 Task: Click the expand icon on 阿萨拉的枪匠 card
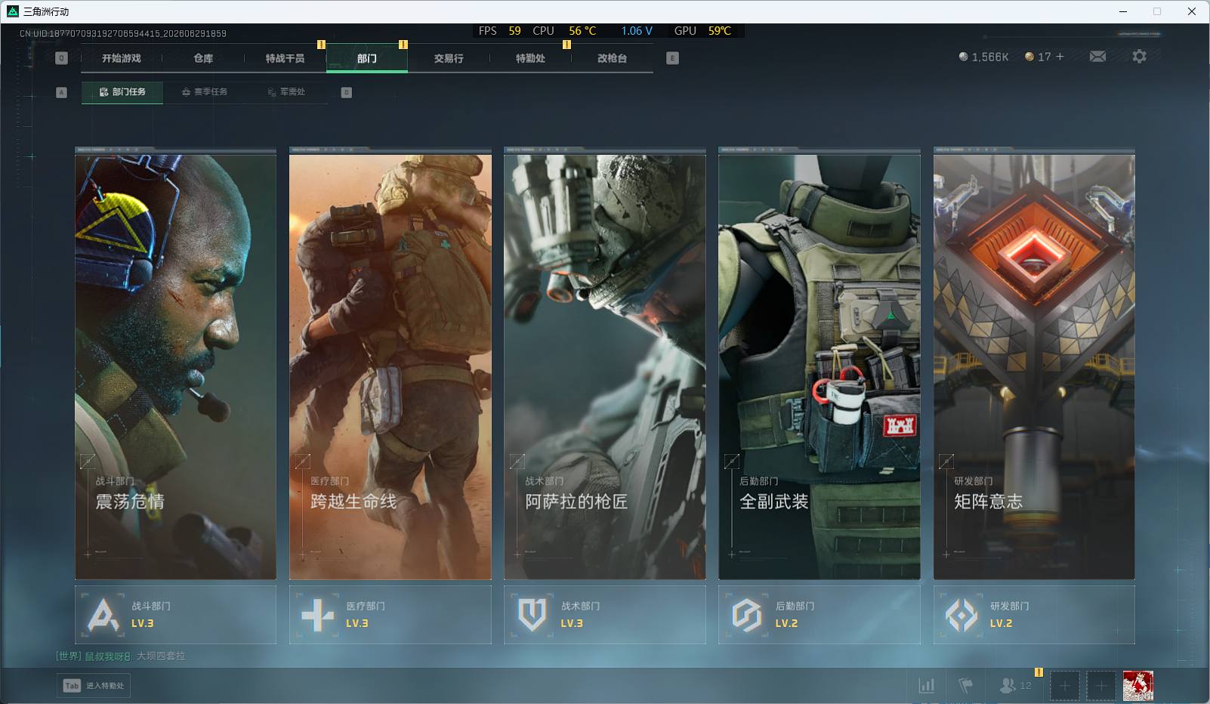[x=517, y=462]
